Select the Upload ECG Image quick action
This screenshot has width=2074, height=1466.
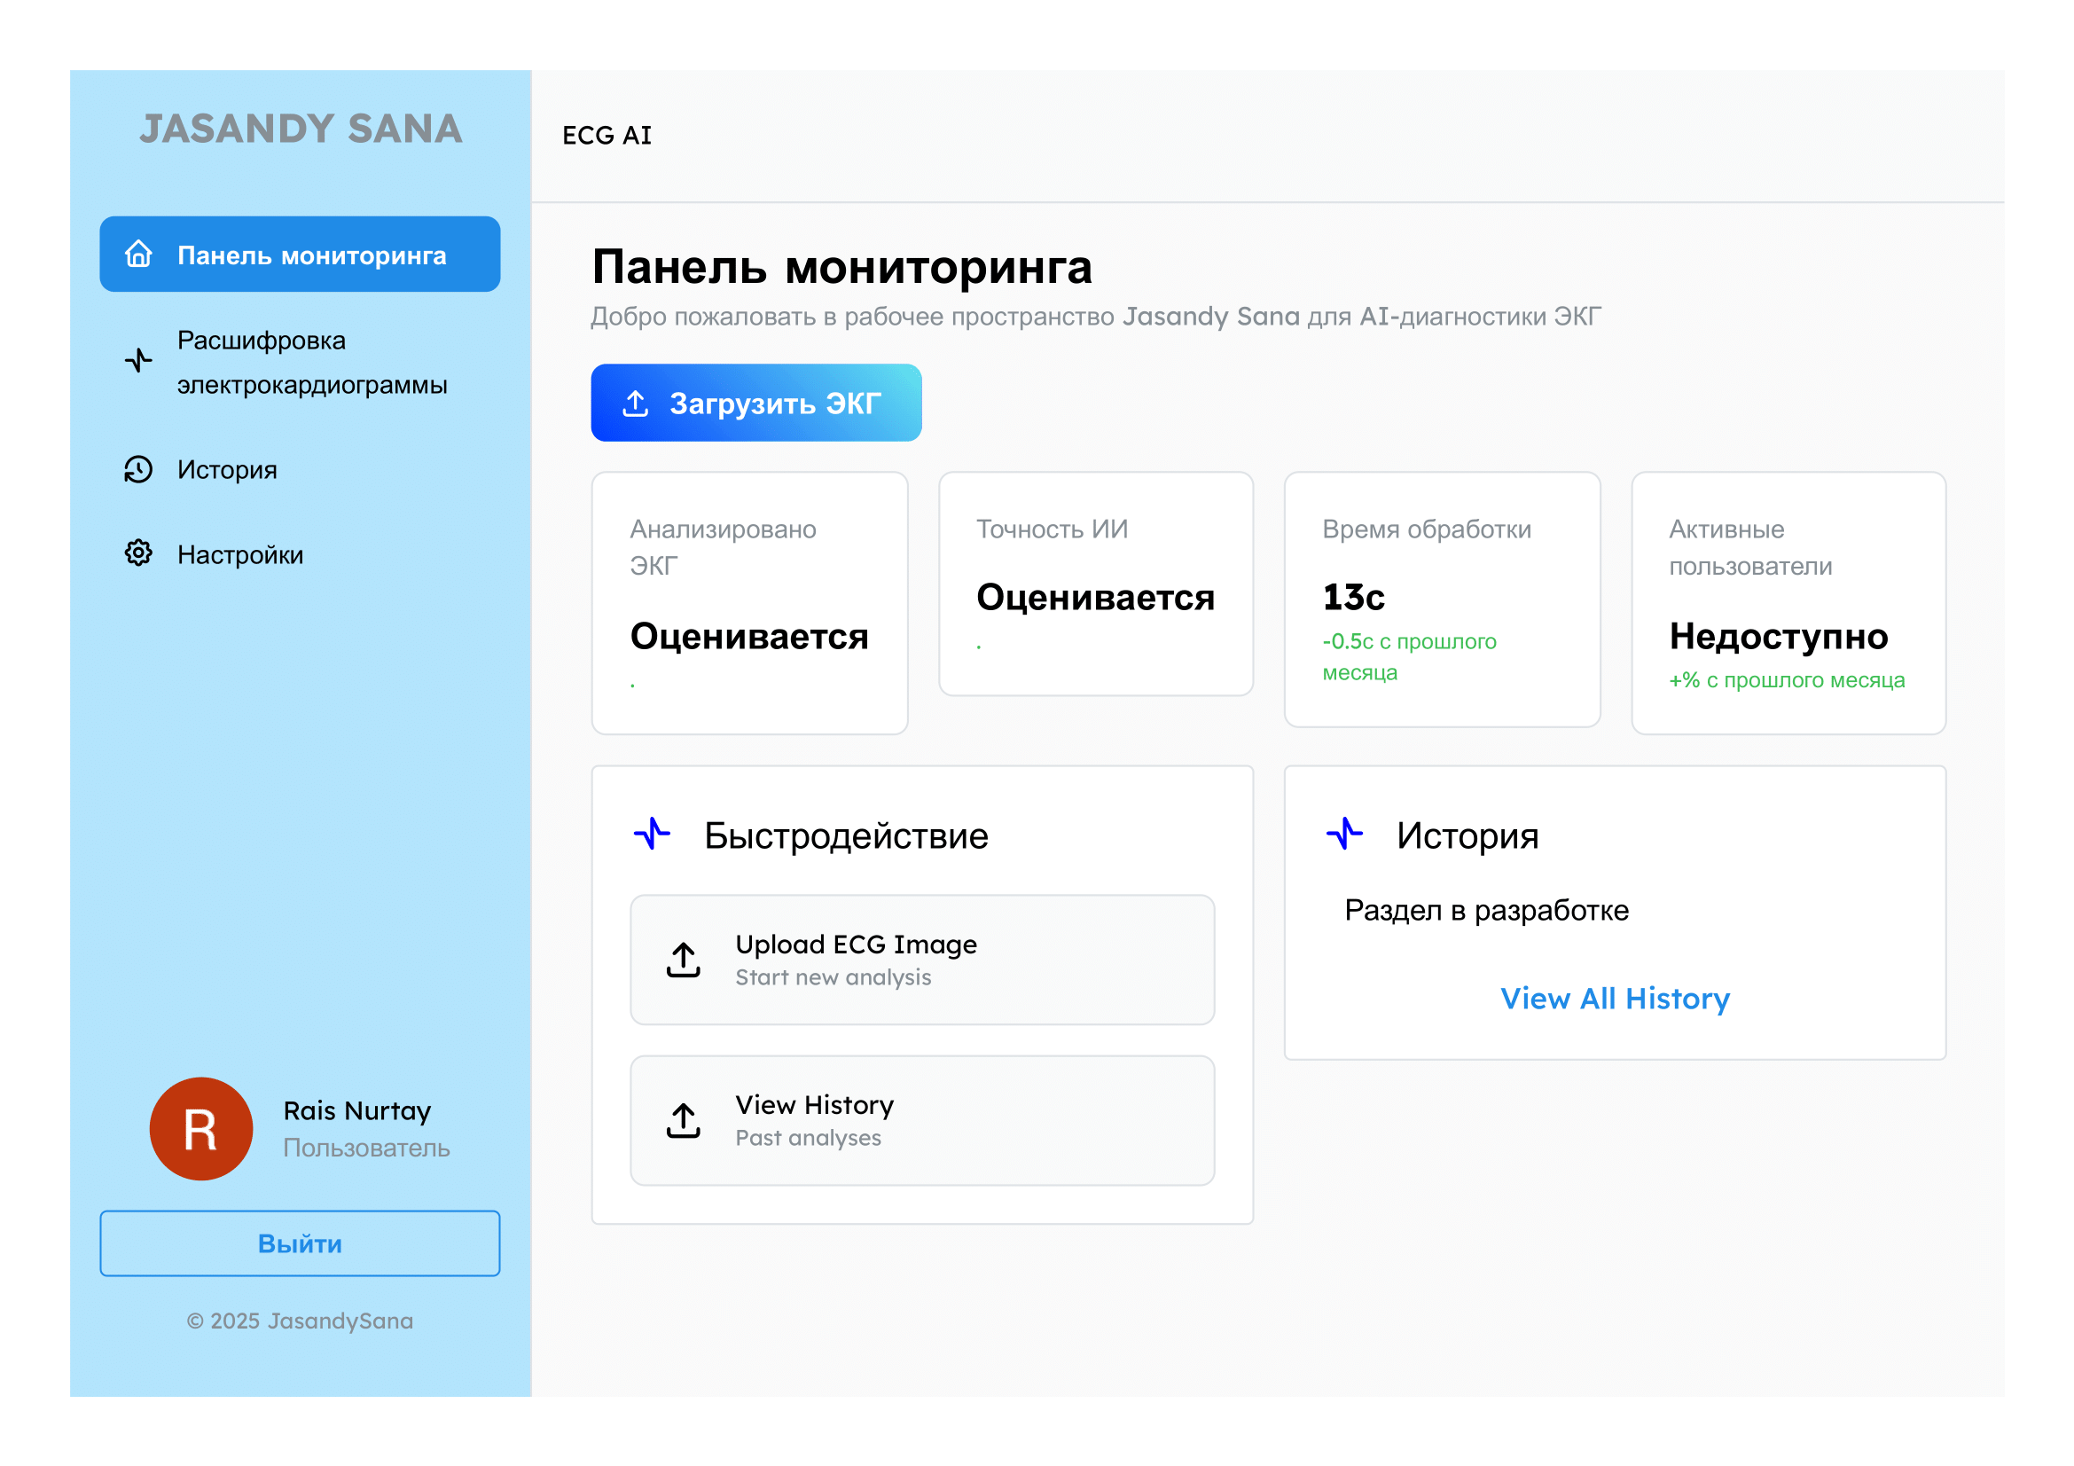921,960
